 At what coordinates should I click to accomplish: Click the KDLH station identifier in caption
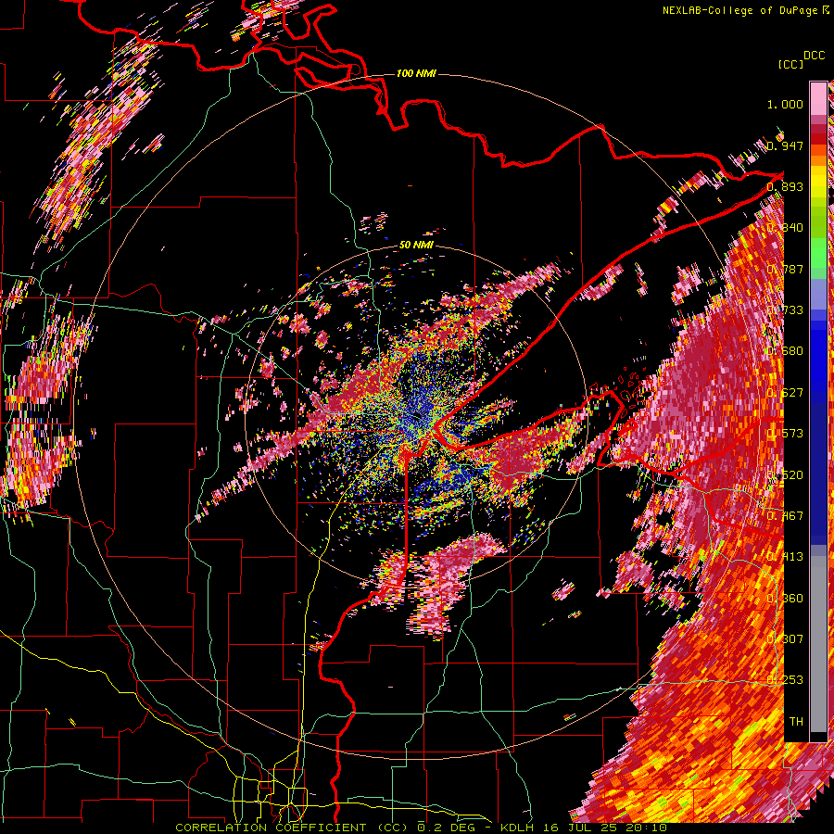519,828
